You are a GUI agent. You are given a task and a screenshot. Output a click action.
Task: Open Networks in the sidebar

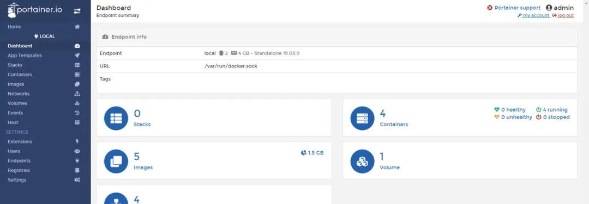(45, 94)
